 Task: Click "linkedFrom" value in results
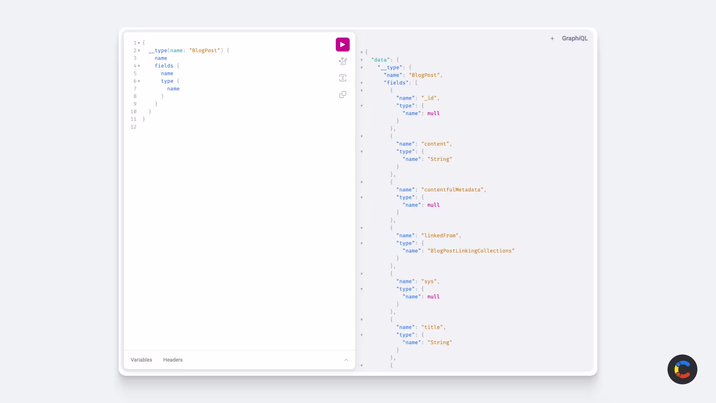(440, 235)
